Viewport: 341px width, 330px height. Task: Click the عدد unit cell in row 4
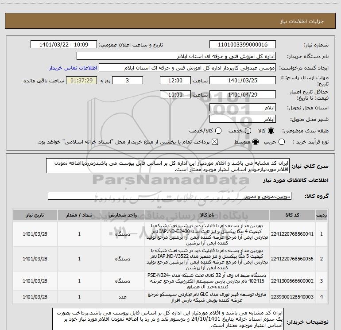[x=123, y=297]
